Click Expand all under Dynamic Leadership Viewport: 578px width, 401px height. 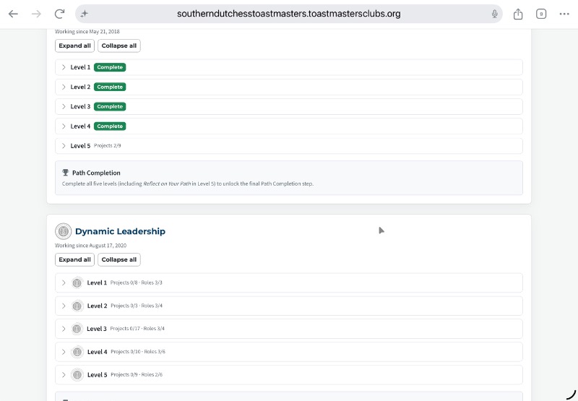pos(75,259)
